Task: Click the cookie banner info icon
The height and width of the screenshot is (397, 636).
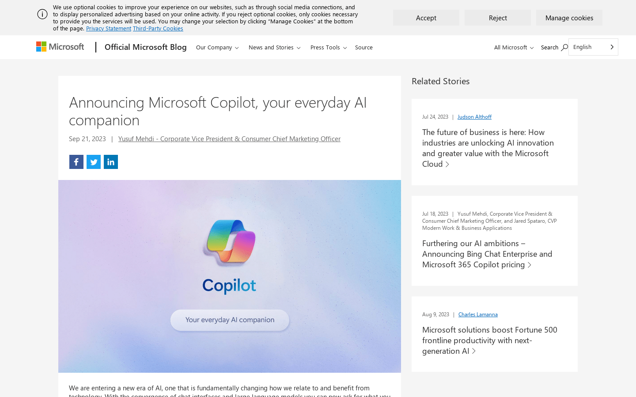Action: 42,14
